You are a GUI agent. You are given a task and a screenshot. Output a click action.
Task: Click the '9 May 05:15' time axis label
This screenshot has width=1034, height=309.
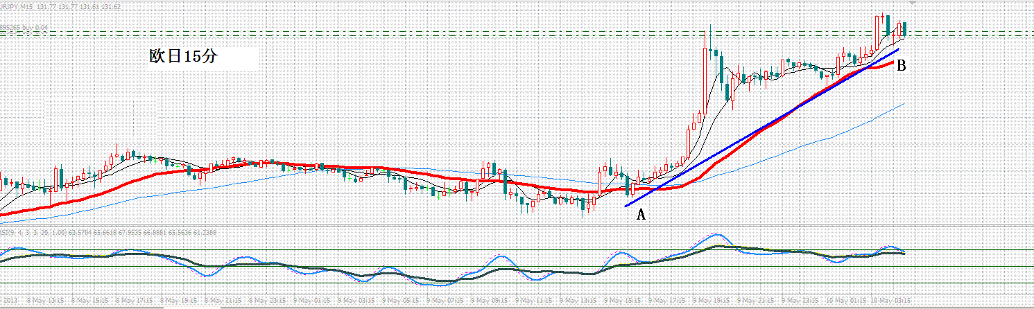(x=400, y=301)
